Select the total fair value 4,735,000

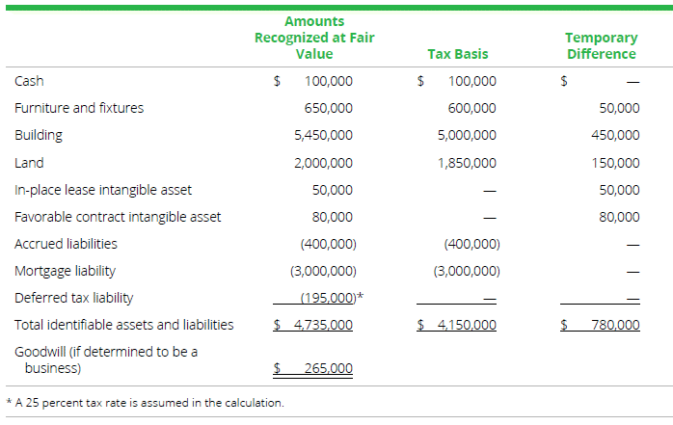click(323, 325)
